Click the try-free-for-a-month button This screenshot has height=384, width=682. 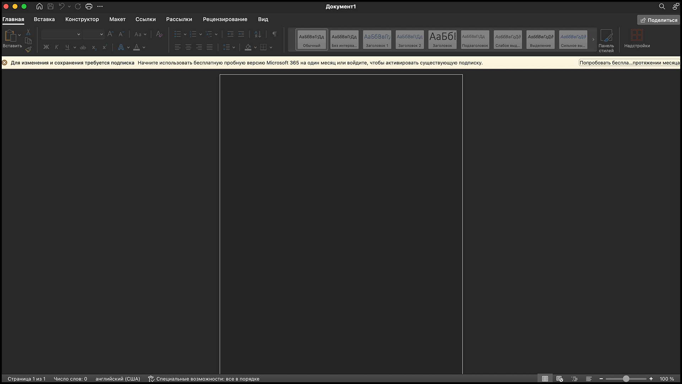click(629, 63)
